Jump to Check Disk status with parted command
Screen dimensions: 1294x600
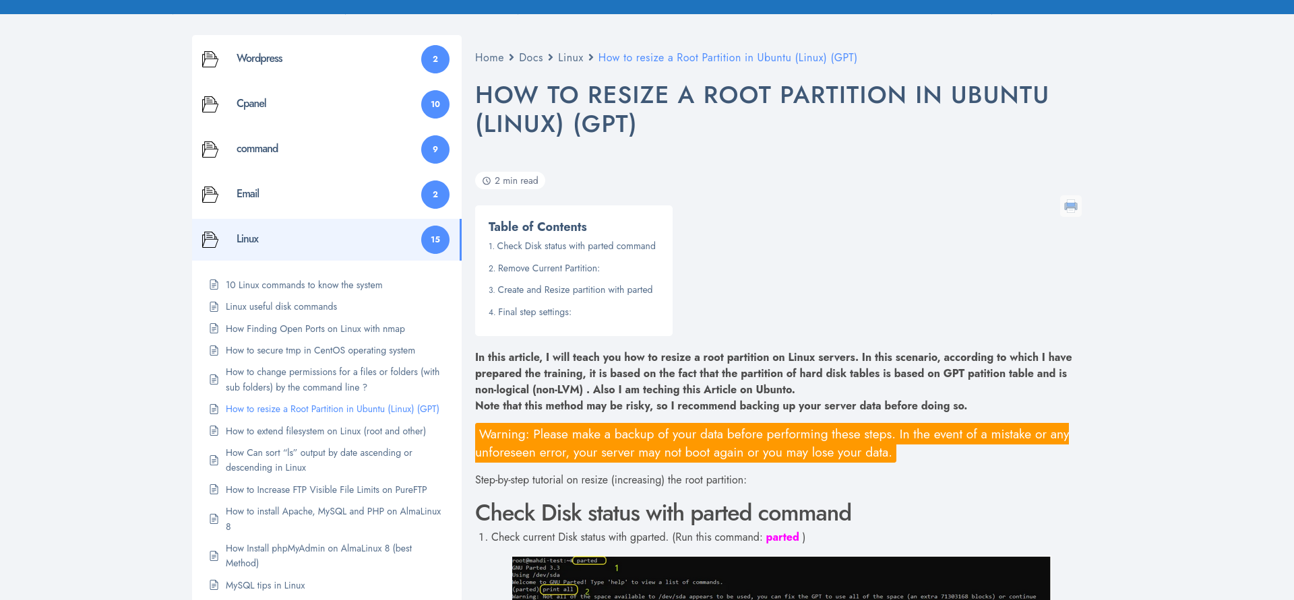point(576,246)
